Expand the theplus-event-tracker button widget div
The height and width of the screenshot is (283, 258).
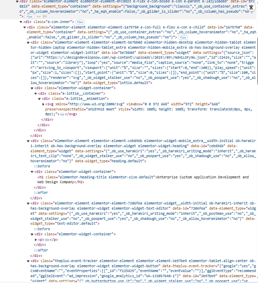(28, 261)
